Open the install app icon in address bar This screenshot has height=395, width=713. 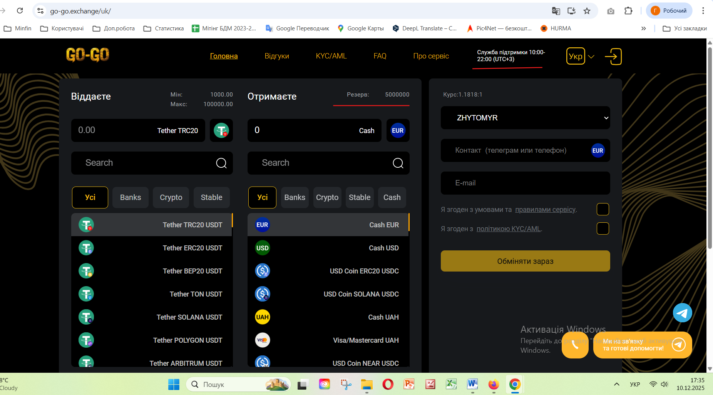point(571,11)
